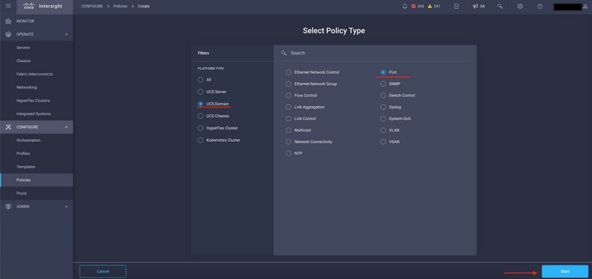View the 341 warning alarms
592x279 pixels.
(x=434, y=6)
